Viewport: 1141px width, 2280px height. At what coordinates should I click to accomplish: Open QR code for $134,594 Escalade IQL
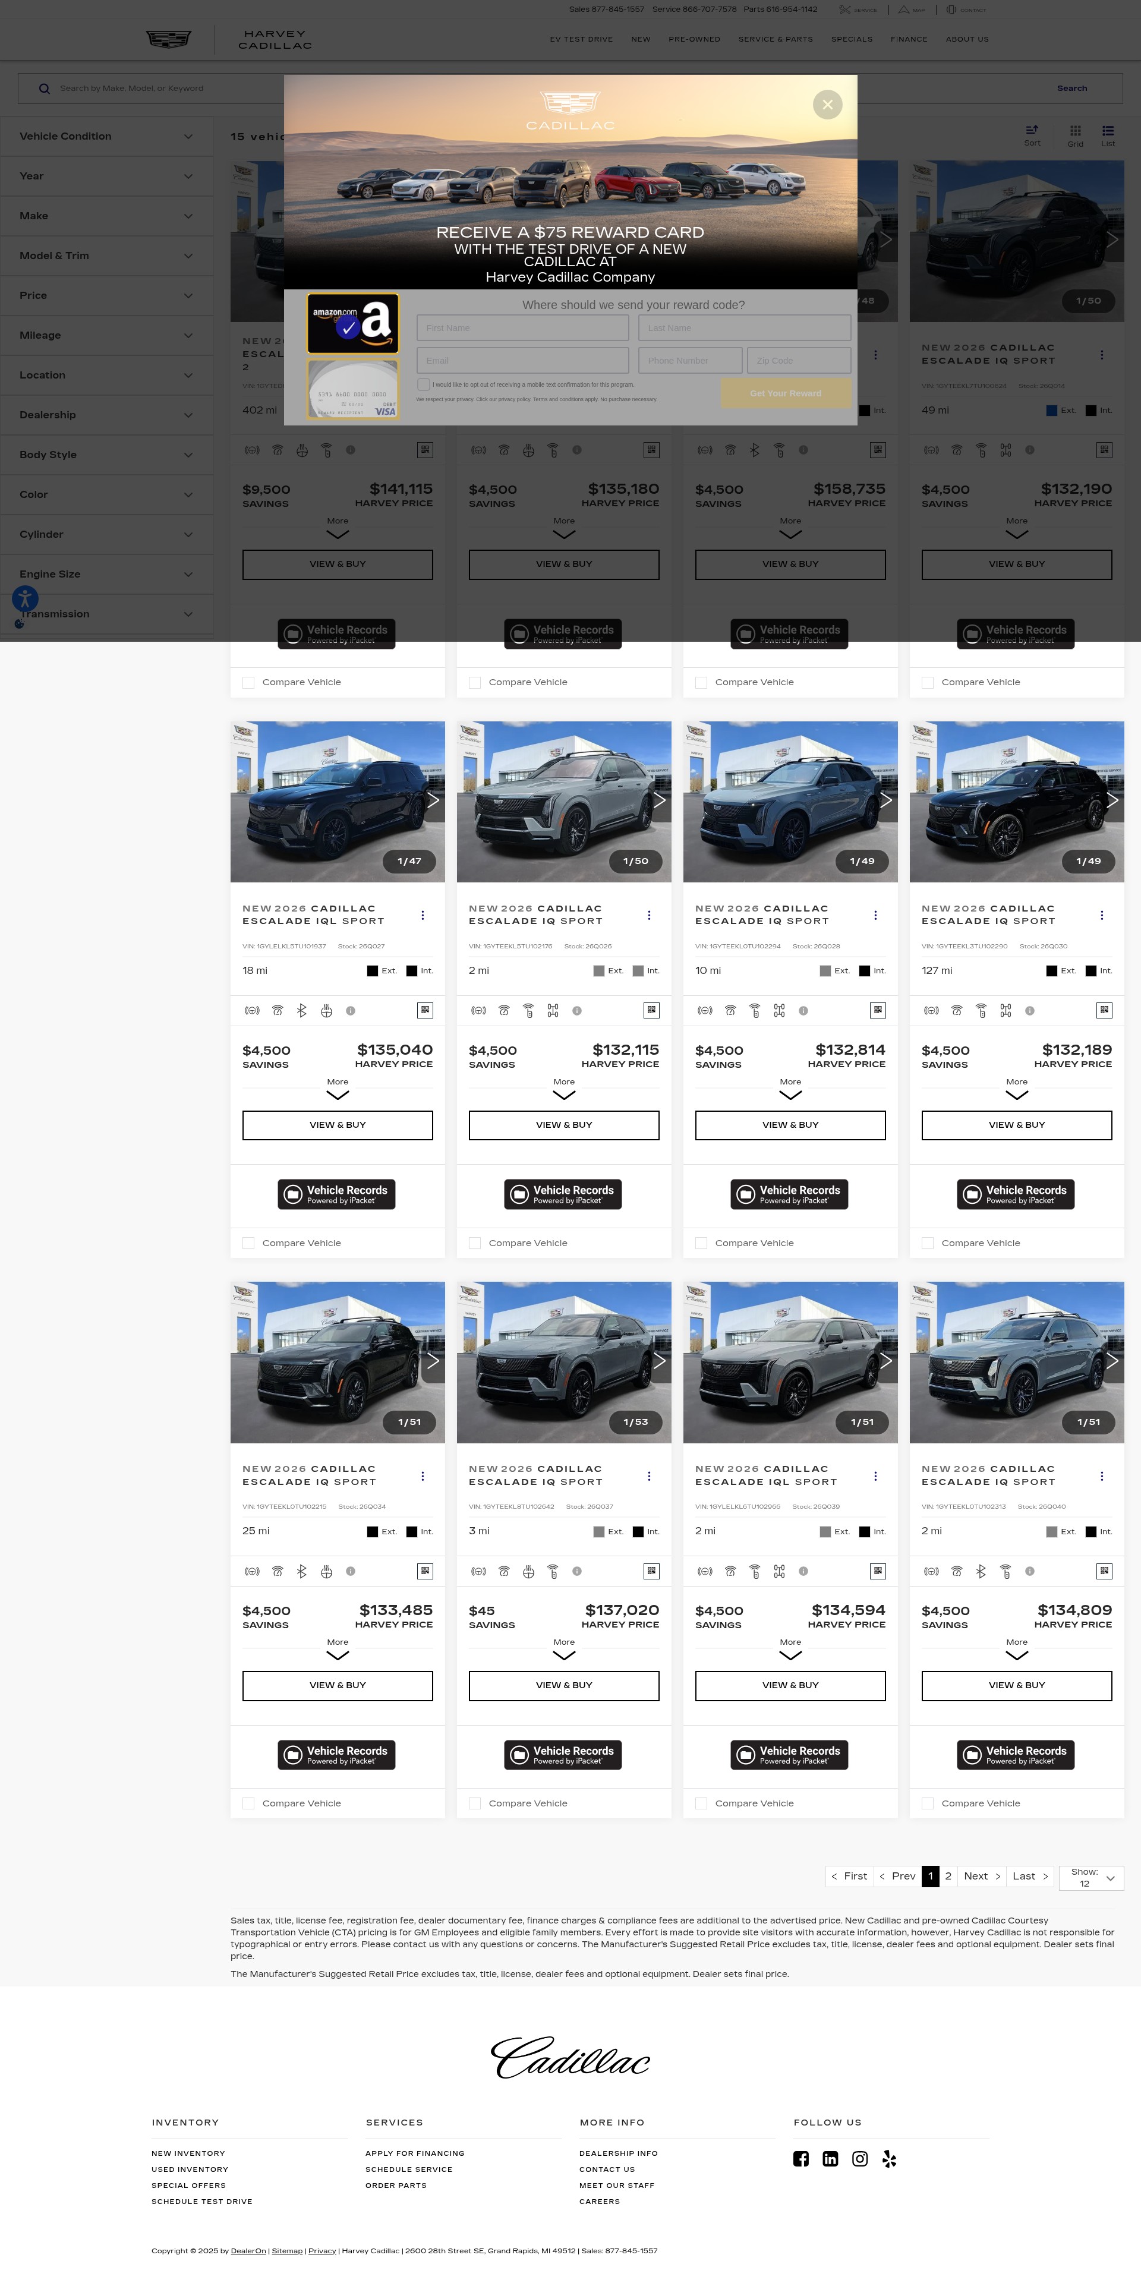tap(877, 1571)
